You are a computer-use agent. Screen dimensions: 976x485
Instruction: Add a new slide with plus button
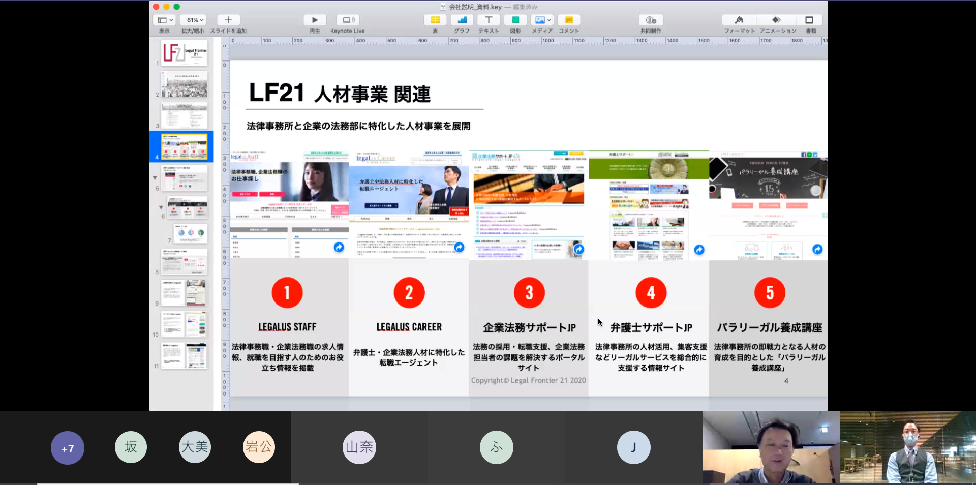click(x=228, y=20)
